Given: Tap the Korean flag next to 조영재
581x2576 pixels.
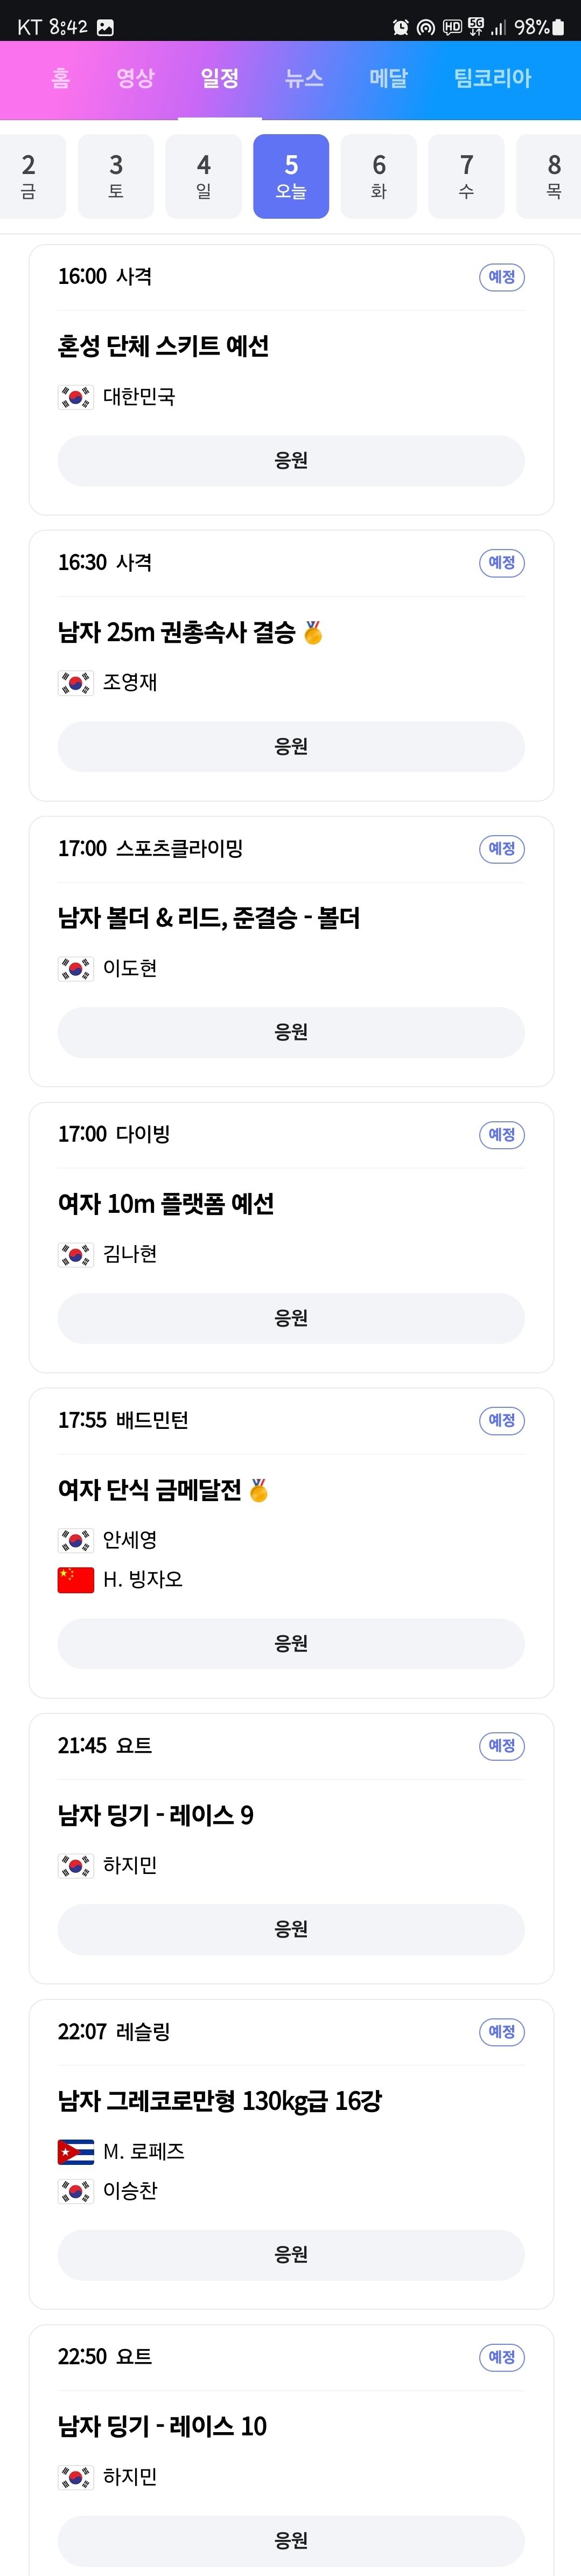Looking at the screenshot, I should click(x=76, y=683).
